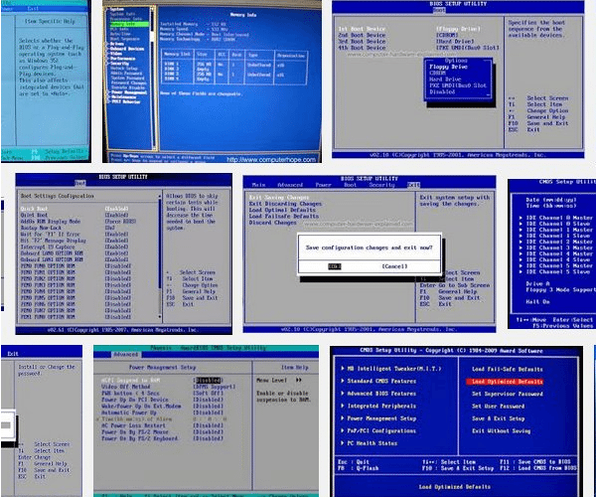The image size is (596, 497).
Task: Select AC Power Loss Restart setting
Action: click(x=131, y=425)
